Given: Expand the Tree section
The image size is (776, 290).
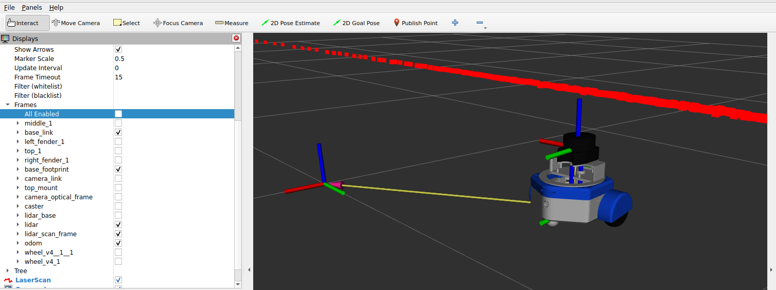Looking at the screenshot, I should pyautogui.click(x=8, y=271).
